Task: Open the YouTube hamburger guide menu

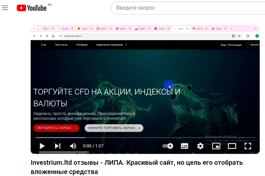Action: click(x=5, y=8)
